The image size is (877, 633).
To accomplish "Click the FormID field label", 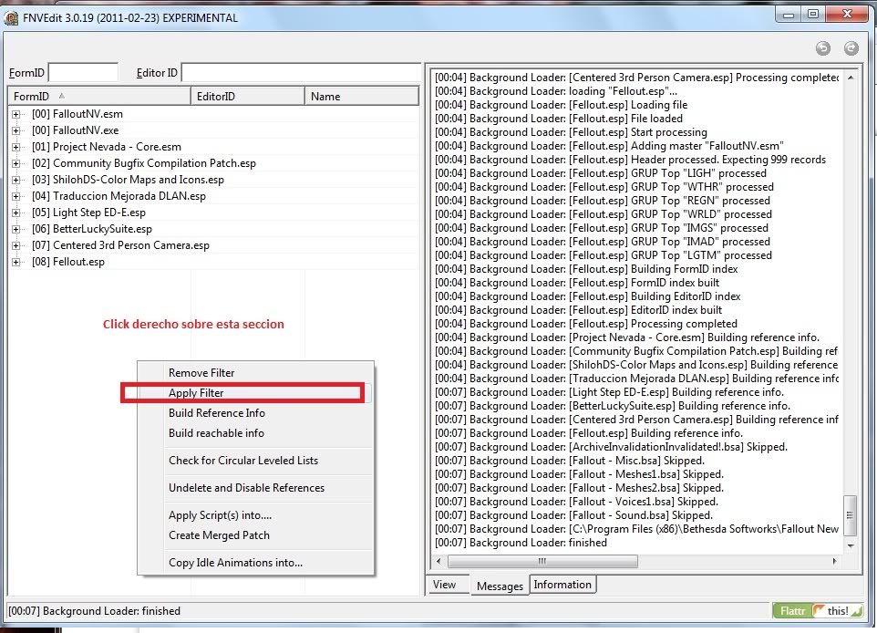I will click(26, 73).
